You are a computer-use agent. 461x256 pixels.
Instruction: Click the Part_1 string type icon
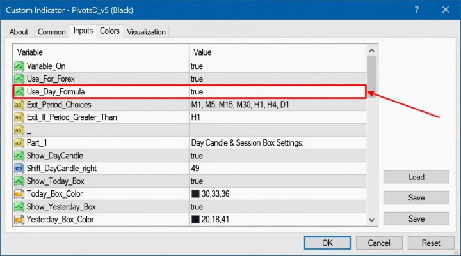[x=19, y=143]
